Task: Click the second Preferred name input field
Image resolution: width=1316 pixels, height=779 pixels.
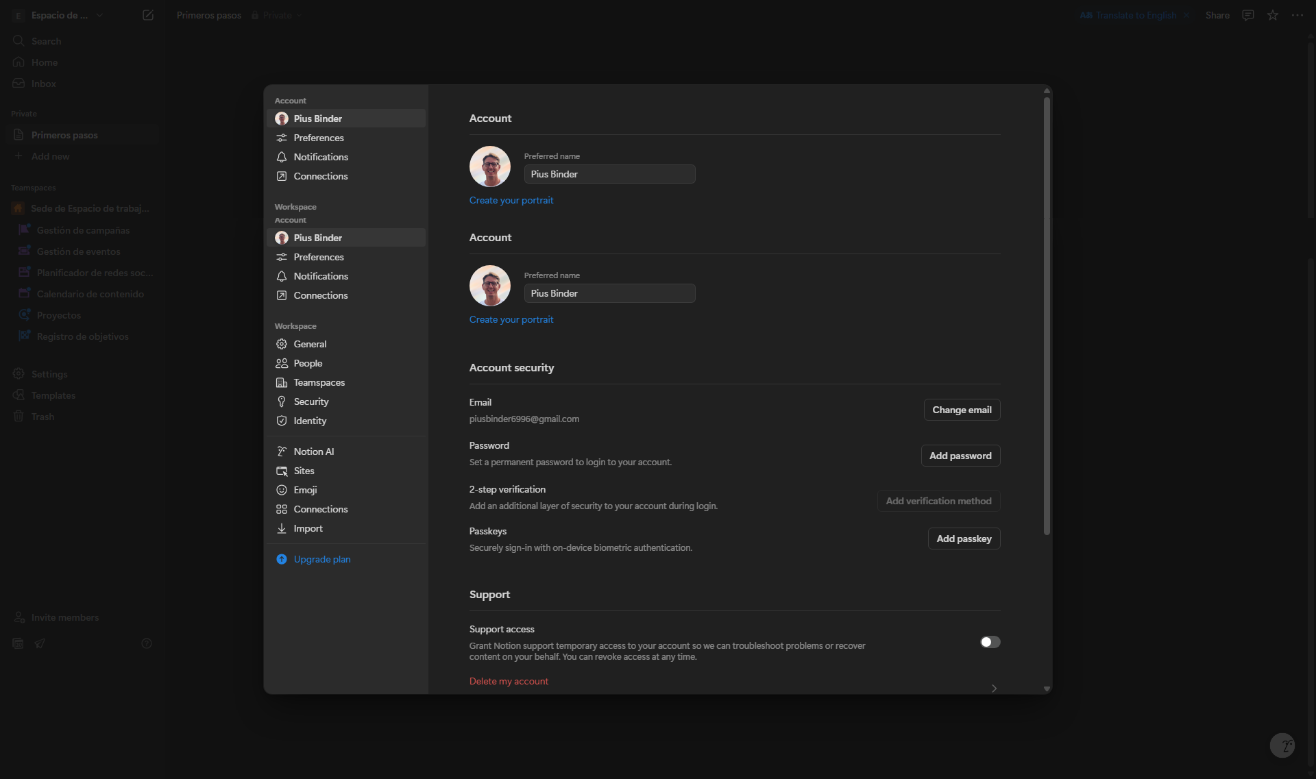Action: tap(609, 293)
